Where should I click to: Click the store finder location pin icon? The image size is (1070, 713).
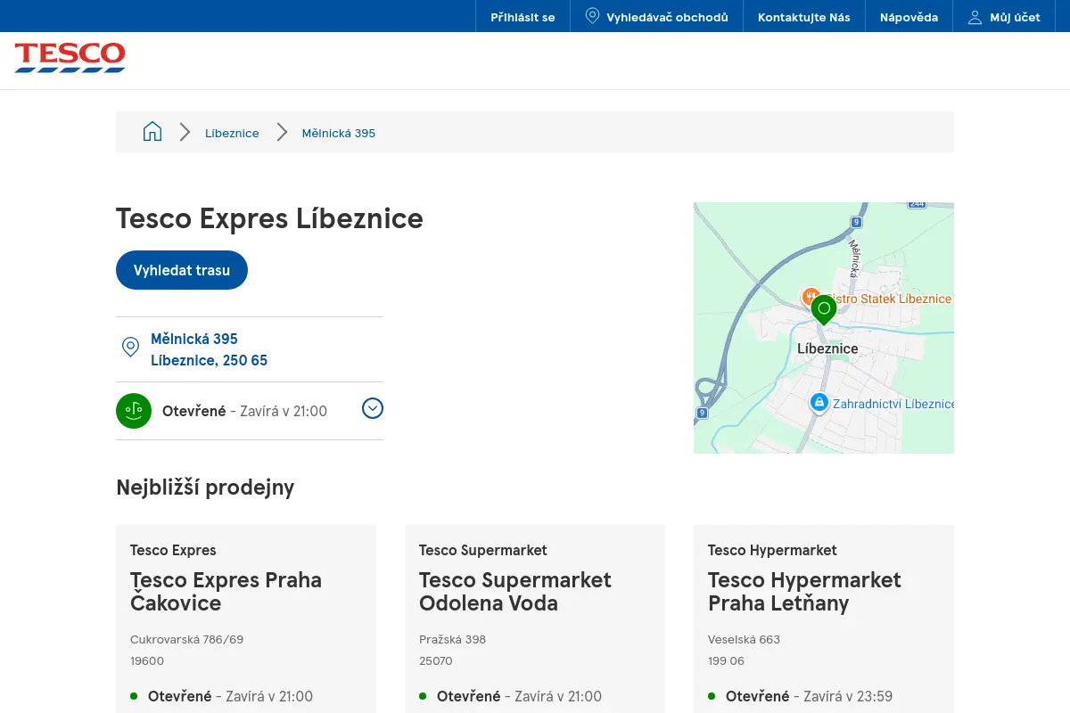click(592, 17)
